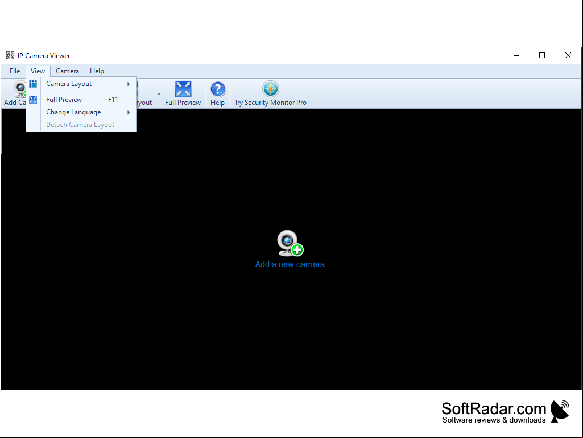Follow the Add a new camera link
The image size is (583, 438).
pos(290,264)
